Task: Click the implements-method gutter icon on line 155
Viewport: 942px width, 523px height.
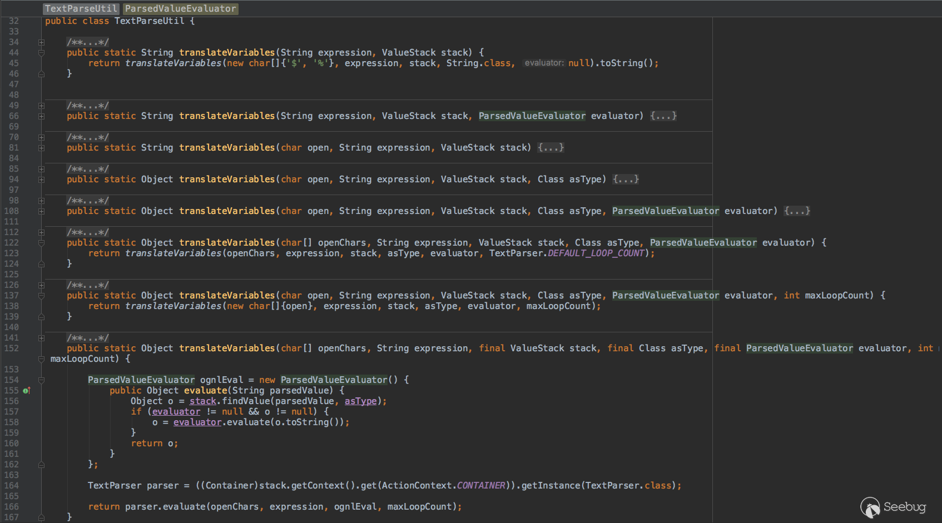Action: pyautogui.click(x=26, y=391)
